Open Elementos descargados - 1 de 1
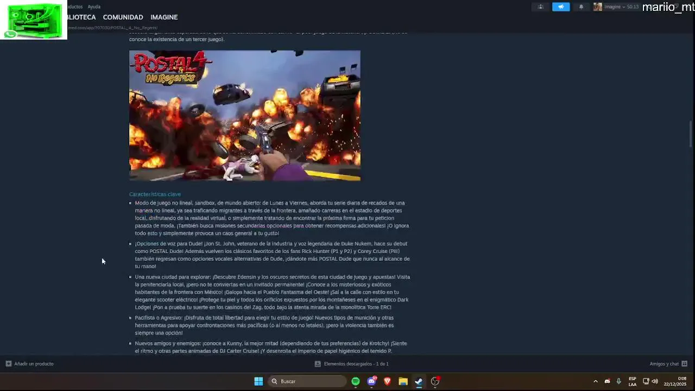This screenshot has height=391, width=695. 356,364
